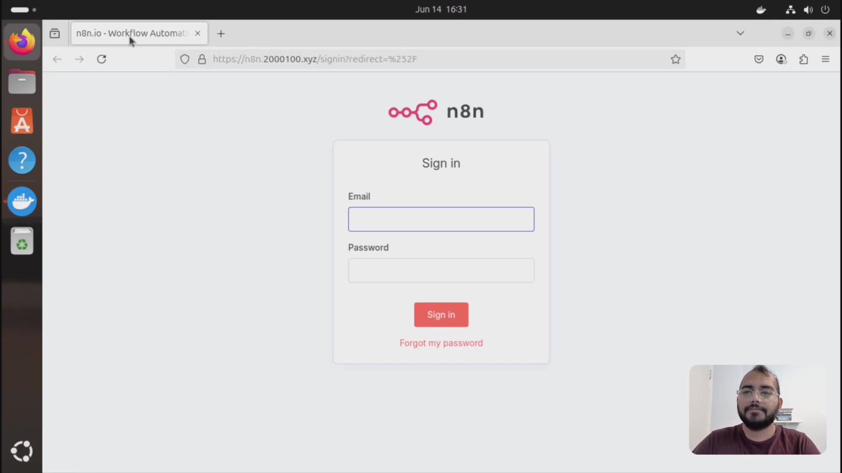Viewport: 842px width, 473px height.
Task: Open Trash from the dock
Action: 22,241
